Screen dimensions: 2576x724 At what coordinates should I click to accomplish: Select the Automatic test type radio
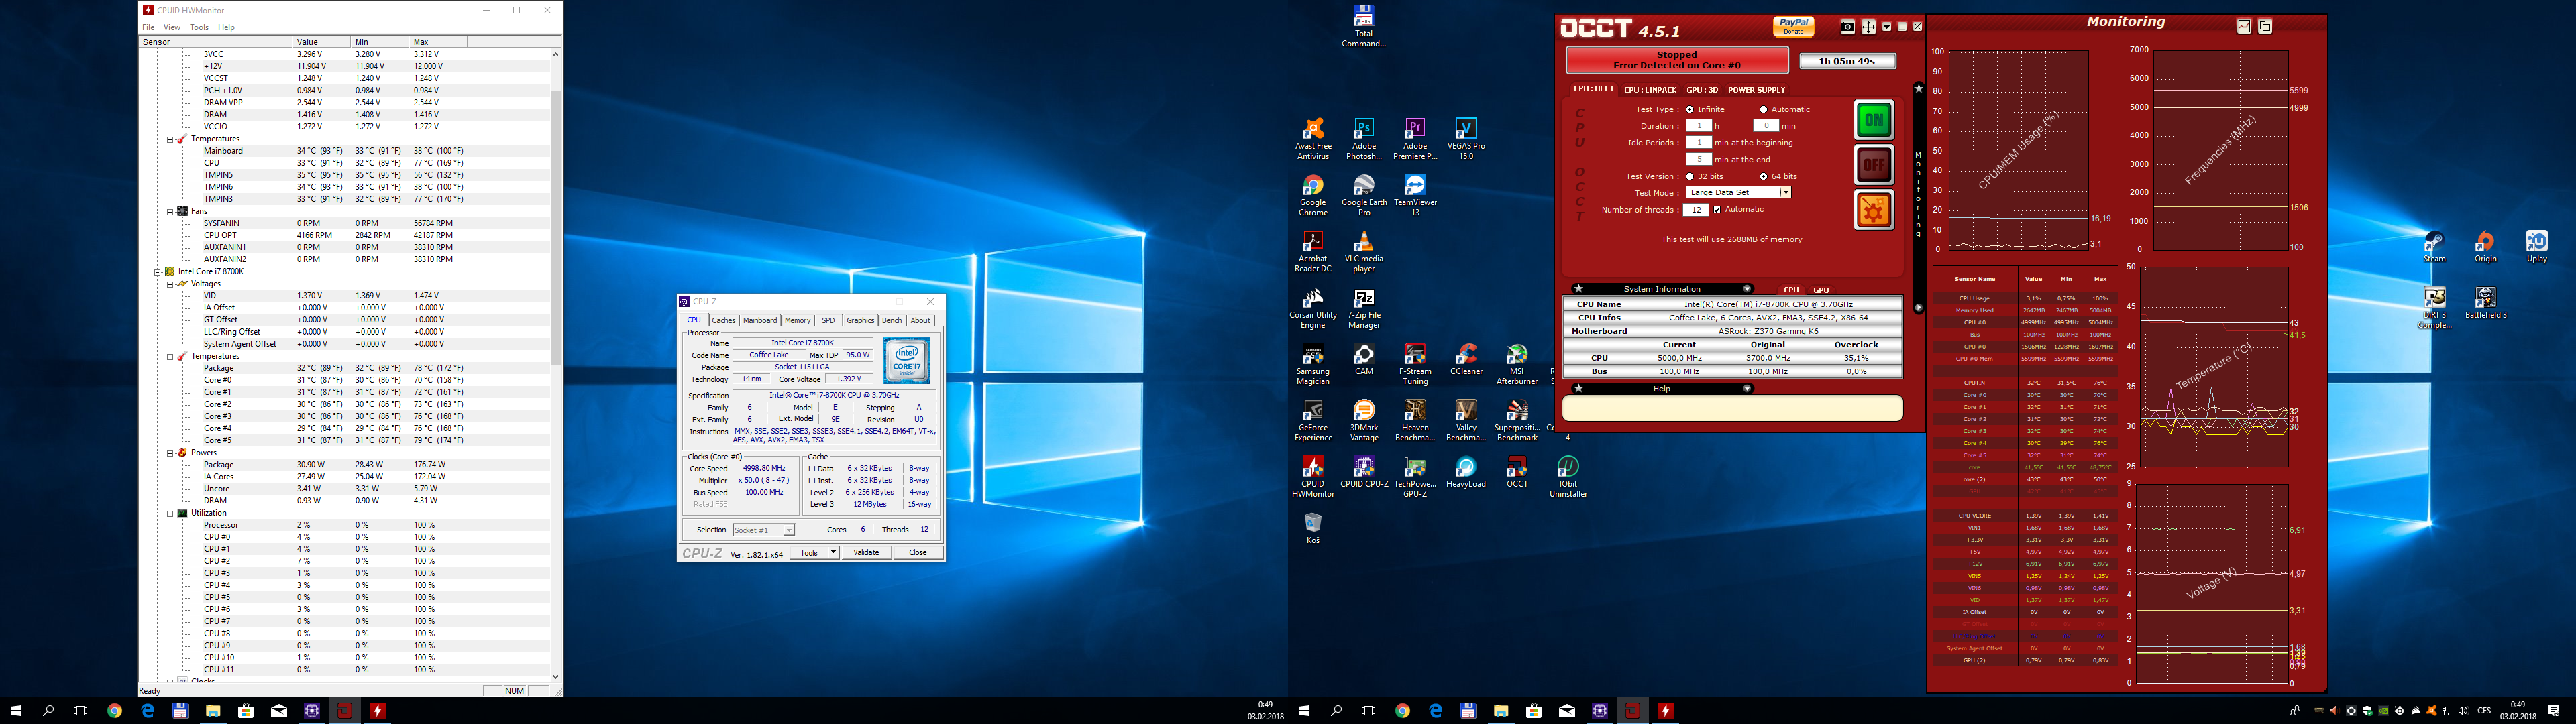(1763, 110)
